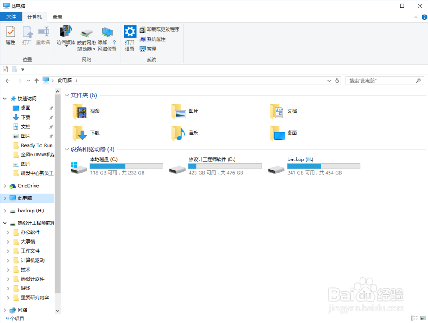Click the 卸载或更改程序 icon
This screenshot has width=428, height=323.
click(159, 29)
